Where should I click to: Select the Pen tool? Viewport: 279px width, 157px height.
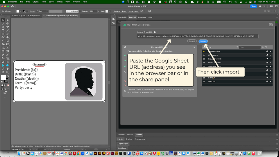point(3,27)
